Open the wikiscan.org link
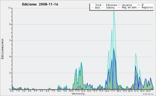This screenshot has width=156, height=96. point(78,94)
